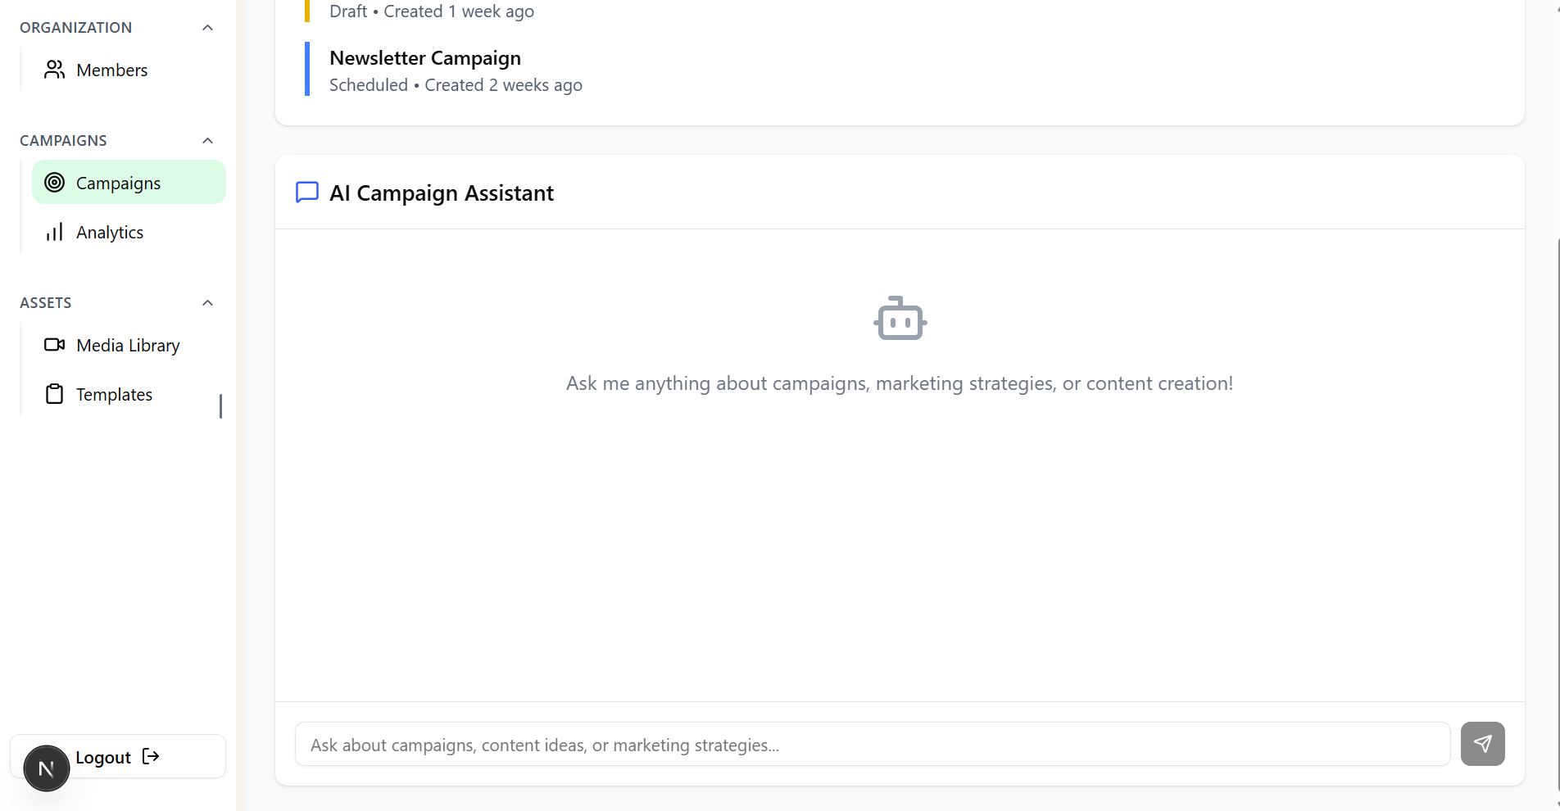The width and height of the screenshot is (1560, 811).
Task: Focus the campaign question input field
Action: [873, 744]
